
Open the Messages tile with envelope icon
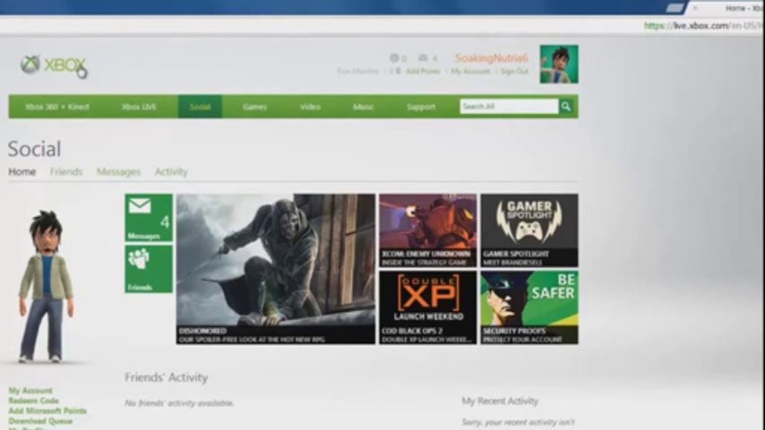coord(148,217)
